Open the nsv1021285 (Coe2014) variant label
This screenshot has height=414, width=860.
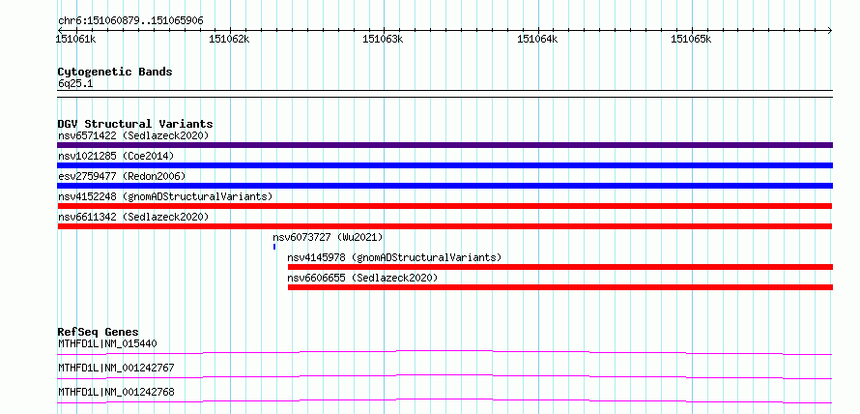(116, 156)
